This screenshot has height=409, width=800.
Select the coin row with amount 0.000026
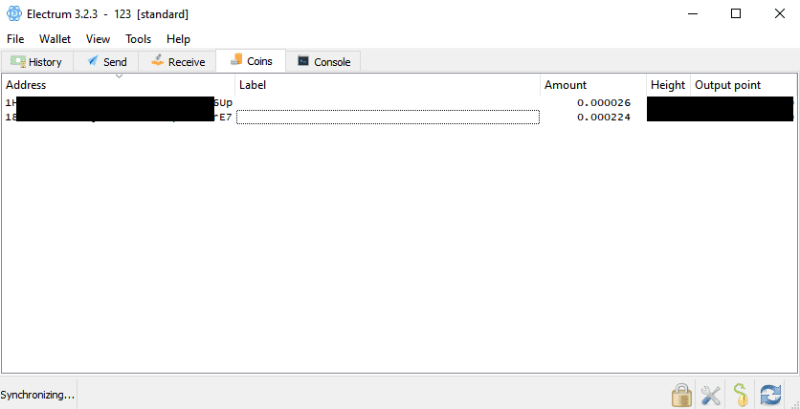pyautogui.click(x=383, y=102)
